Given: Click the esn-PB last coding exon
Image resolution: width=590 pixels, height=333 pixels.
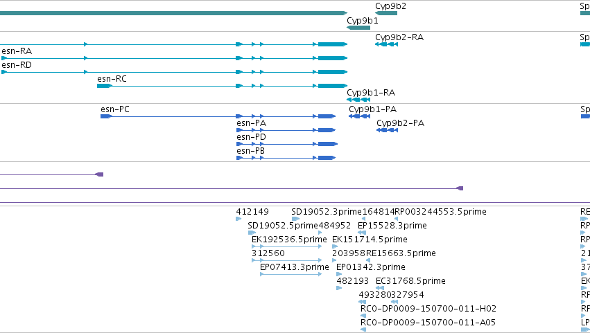Looking at the screenshot, I should pyautogui.click(x=327, y=159).
